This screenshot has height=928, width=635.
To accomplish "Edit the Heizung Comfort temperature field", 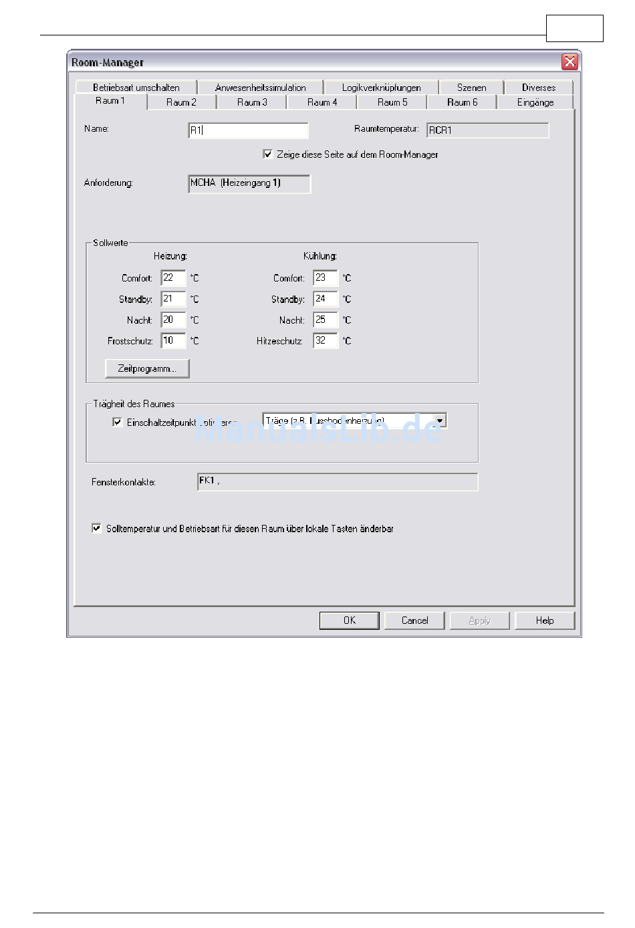I will click(x=173, y=278).
